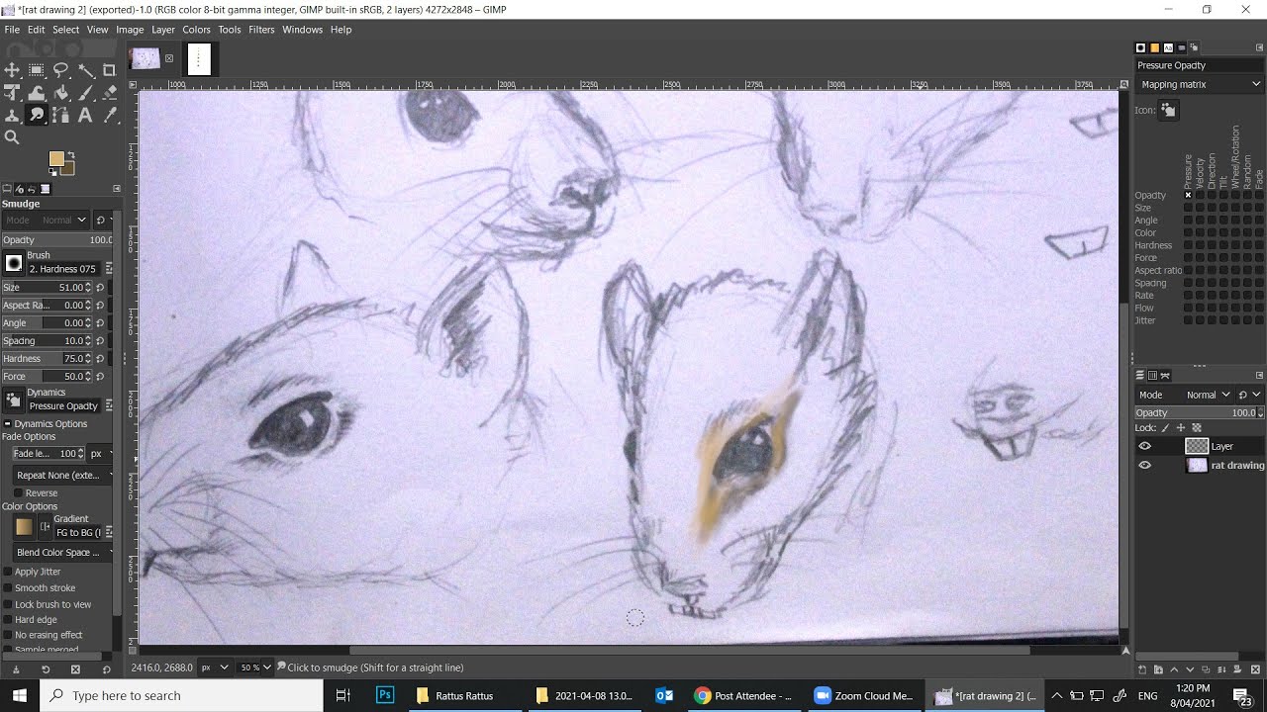Open the File menu
1267x712 pixels.
pyautogui.click(x=12, y=30)
